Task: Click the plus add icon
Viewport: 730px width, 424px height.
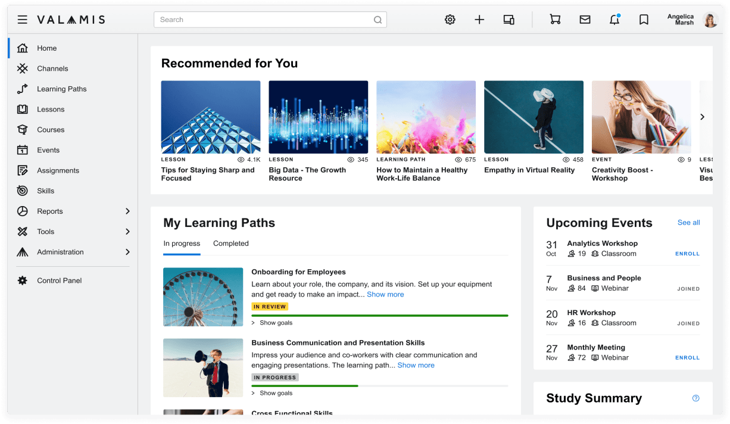Action: [x=479, y=20]
